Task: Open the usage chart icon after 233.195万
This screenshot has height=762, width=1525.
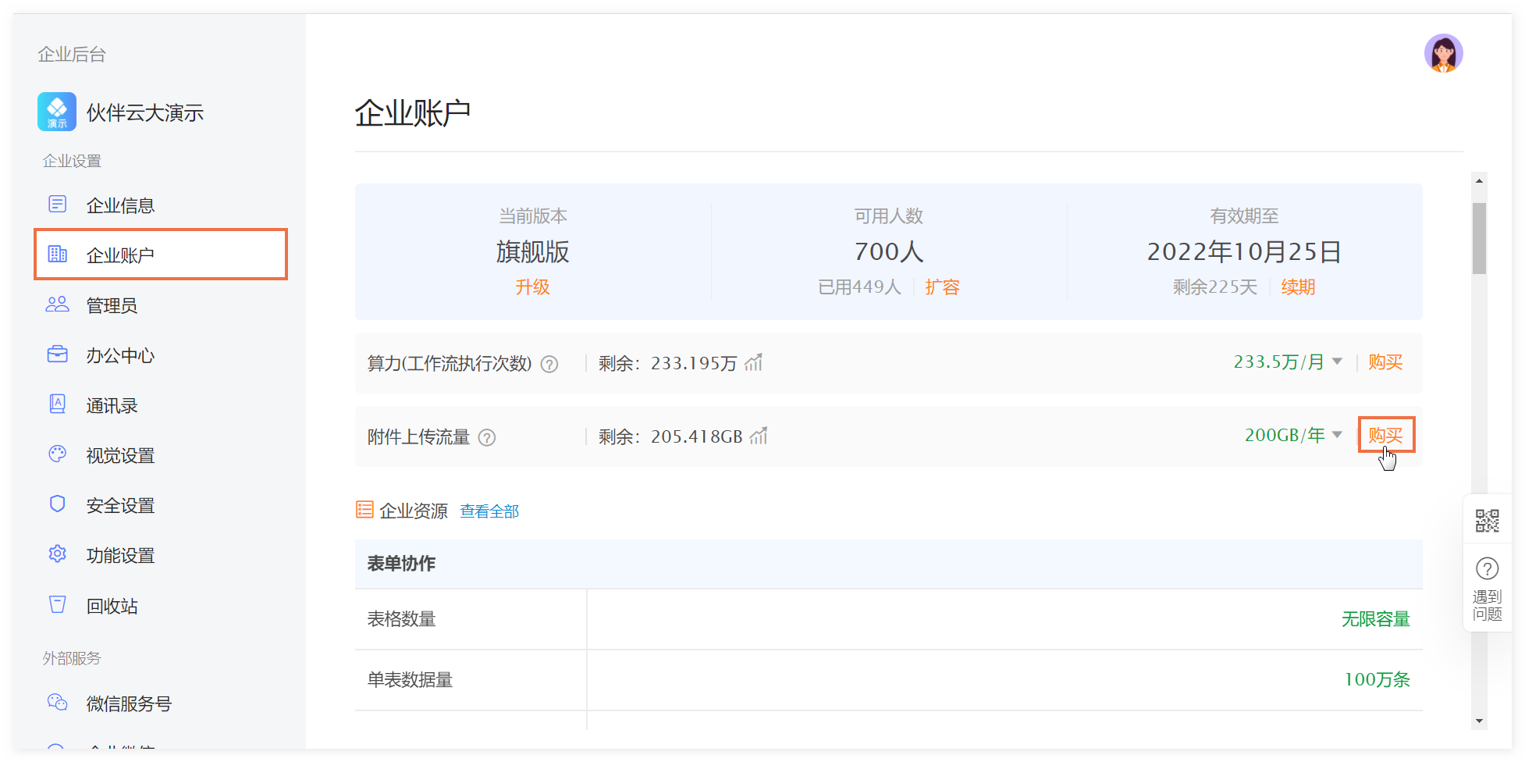Action: (754, 363)
